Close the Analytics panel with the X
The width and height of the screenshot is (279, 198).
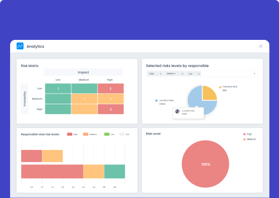[x=261, y=46]
